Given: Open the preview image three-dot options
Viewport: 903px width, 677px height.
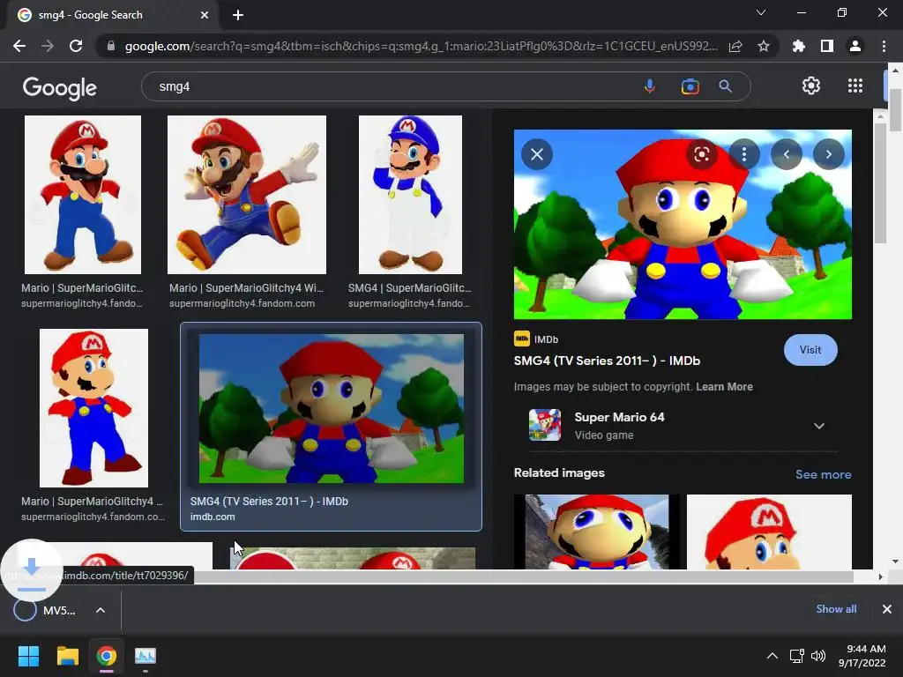Looking at the screenshot, I should (744, 154).
